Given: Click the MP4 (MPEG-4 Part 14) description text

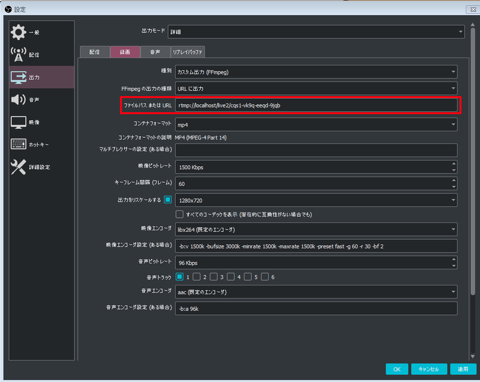Looking at the screenshot, I should tap(200, 138).
